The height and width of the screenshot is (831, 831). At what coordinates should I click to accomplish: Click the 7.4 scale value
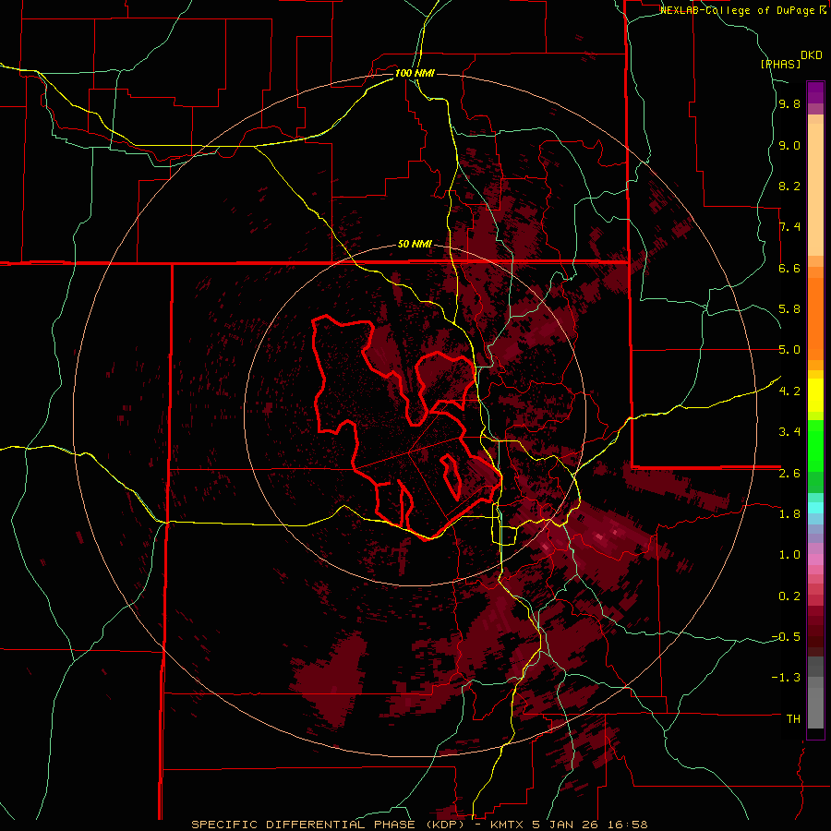(789, 227)
